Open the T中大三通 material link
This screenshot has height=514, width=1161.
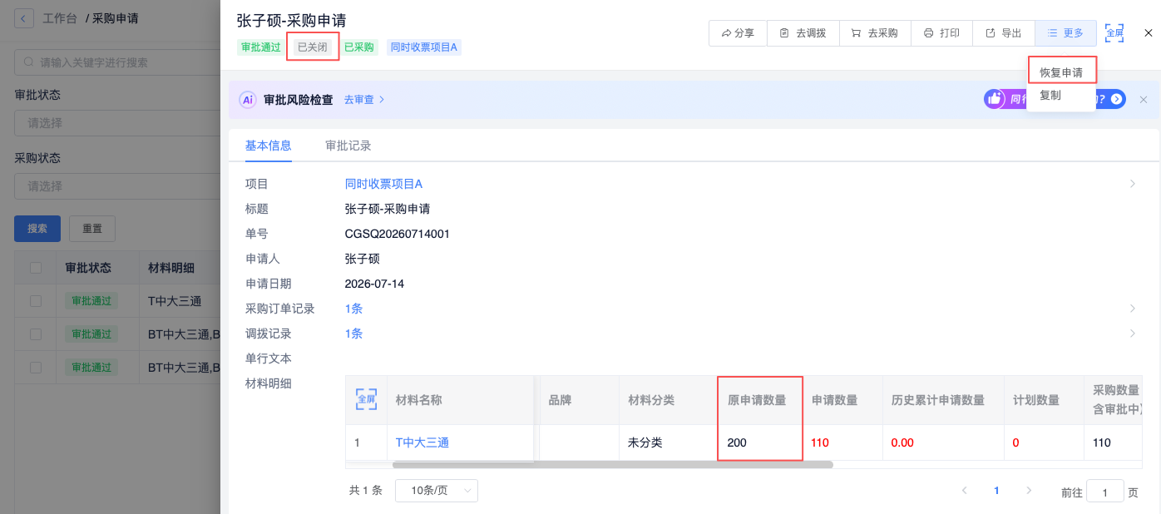(x=422, y=442)
